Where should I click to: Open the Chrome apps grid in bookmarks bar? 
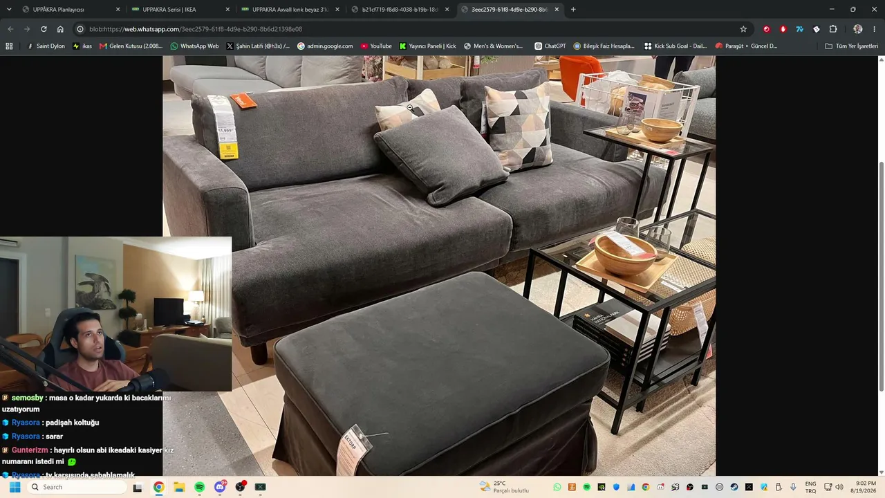coord(9,46)
